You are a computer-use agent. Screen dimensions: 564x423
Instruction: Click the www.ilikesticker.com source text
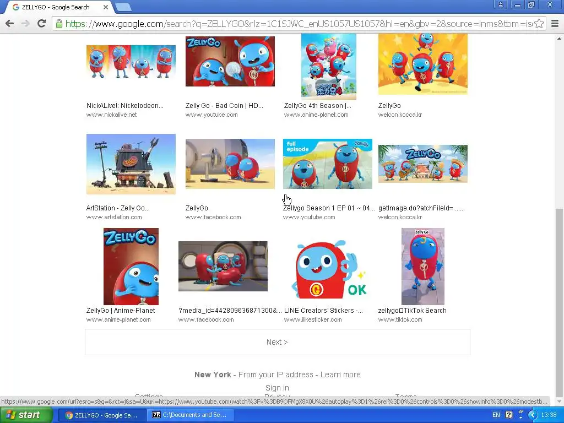pos(313,320)
